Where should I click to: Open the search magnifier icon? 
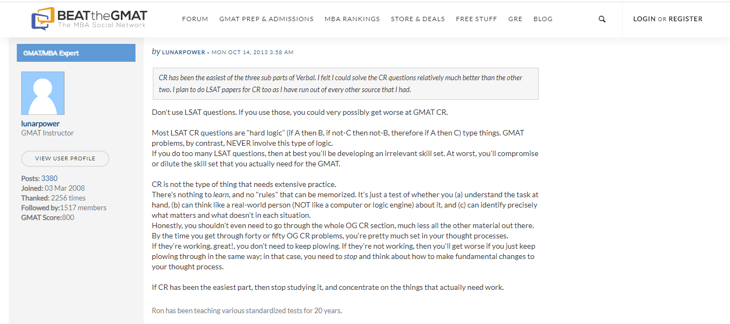click(602, 19)
